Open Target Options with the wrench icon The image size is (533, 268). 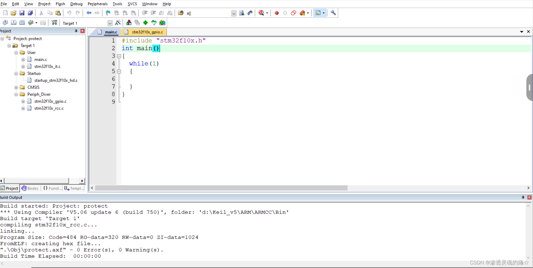click(333, 13)
